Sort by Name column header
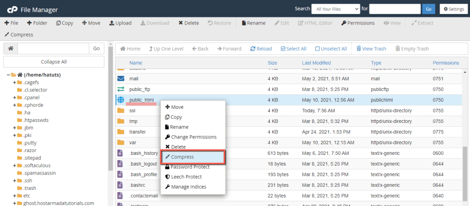 point(136,63)
